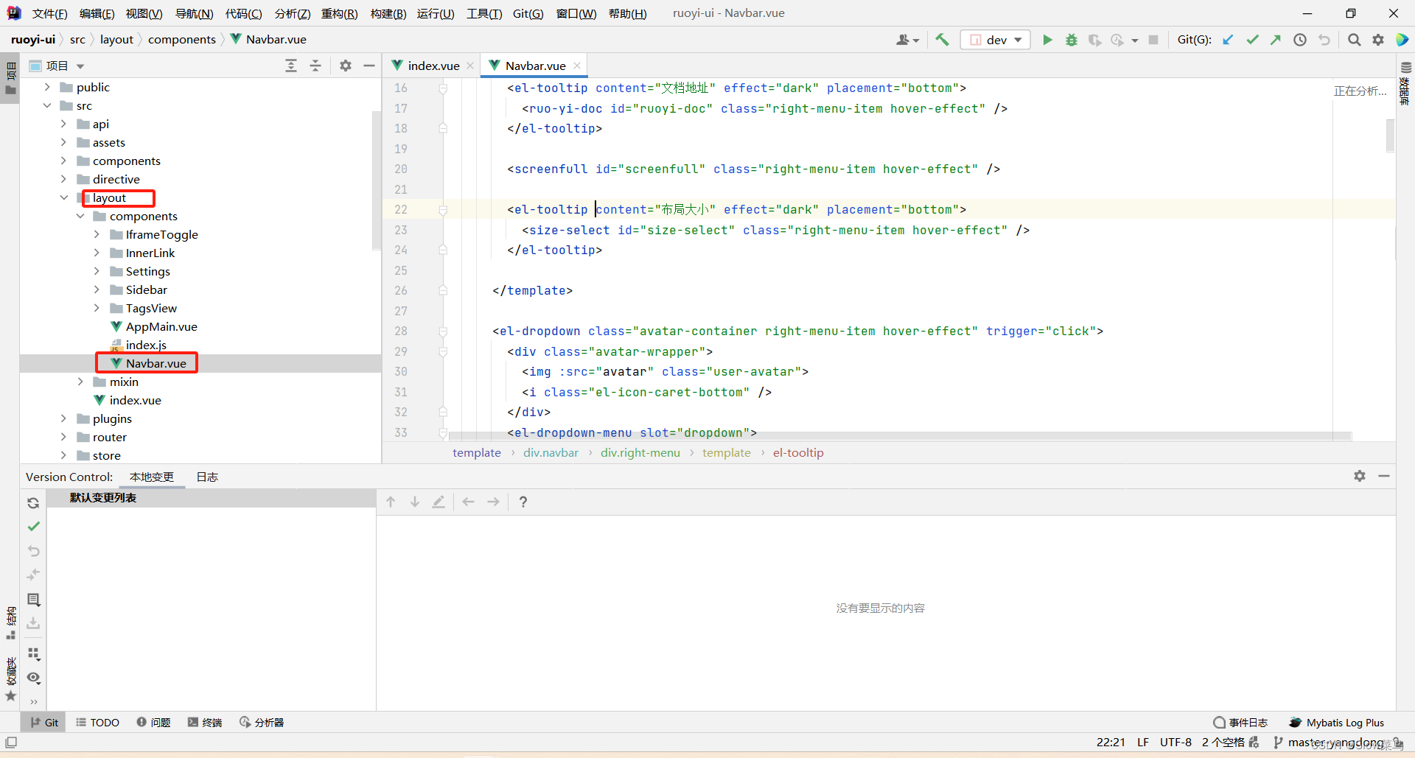Screen dimensions: 1415x758
Task: Run the dev configuration with the green play icon
Action: pos(1047,39)
